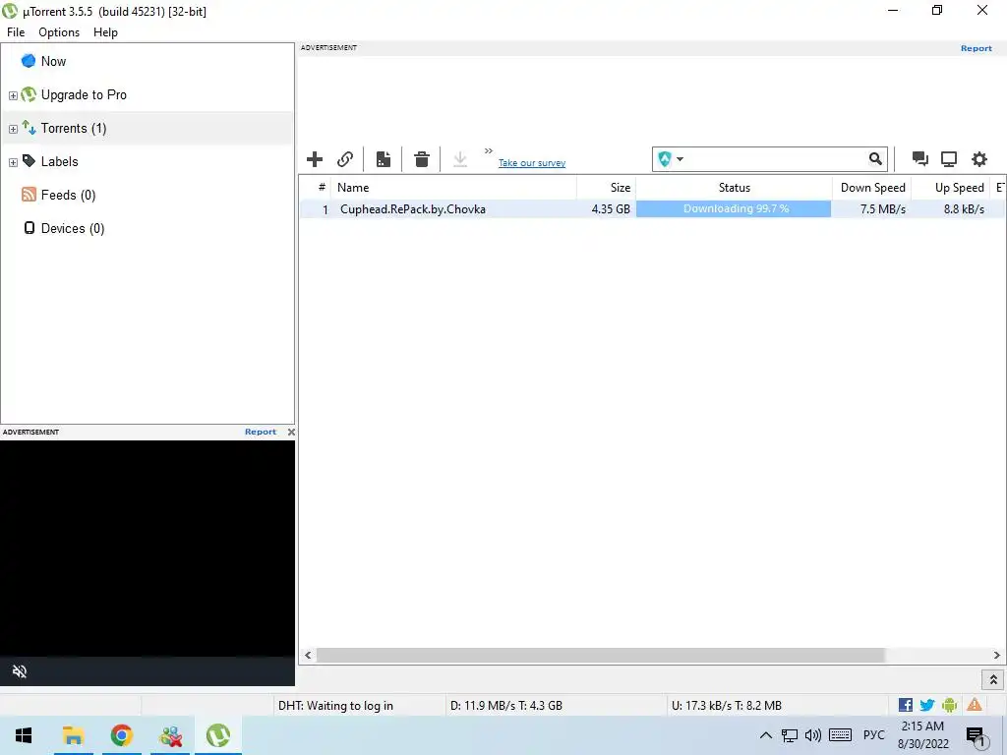Unmute the advertisement video
Screen dimensions: 1007x755
(20, 671)
